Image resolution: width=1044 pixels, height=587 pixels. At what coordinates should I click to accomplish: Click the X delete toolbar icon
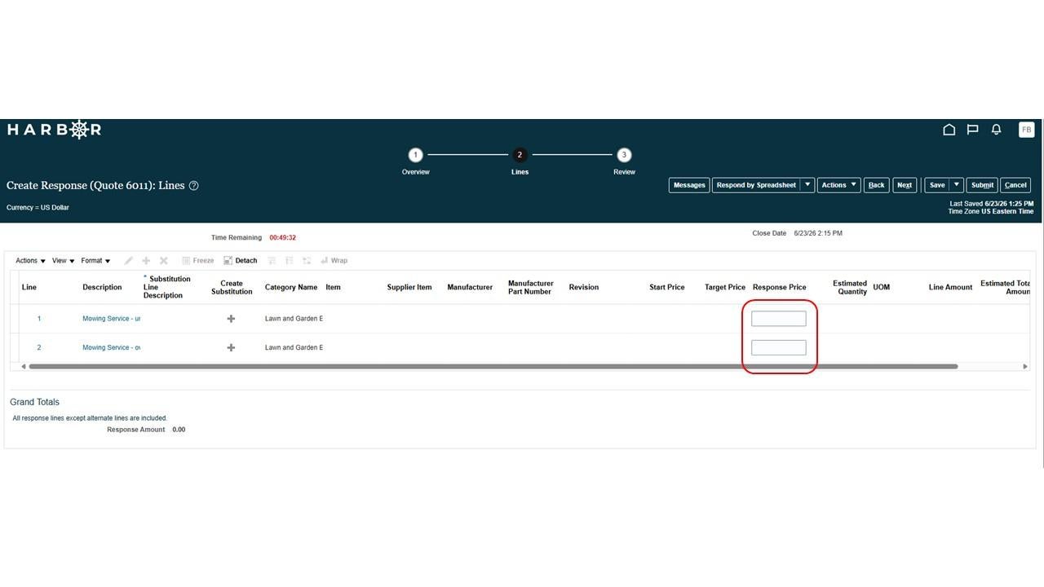click(164, 261)
